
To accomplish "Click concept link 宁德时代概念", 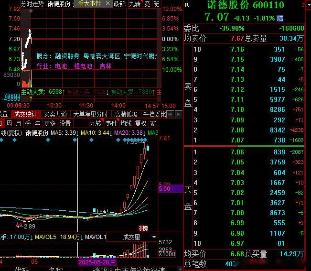I will tap(140, 56).
